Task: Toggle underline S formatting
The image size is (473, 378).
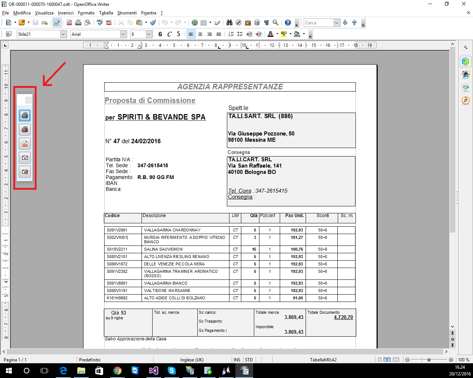Action: coord(178,34)
